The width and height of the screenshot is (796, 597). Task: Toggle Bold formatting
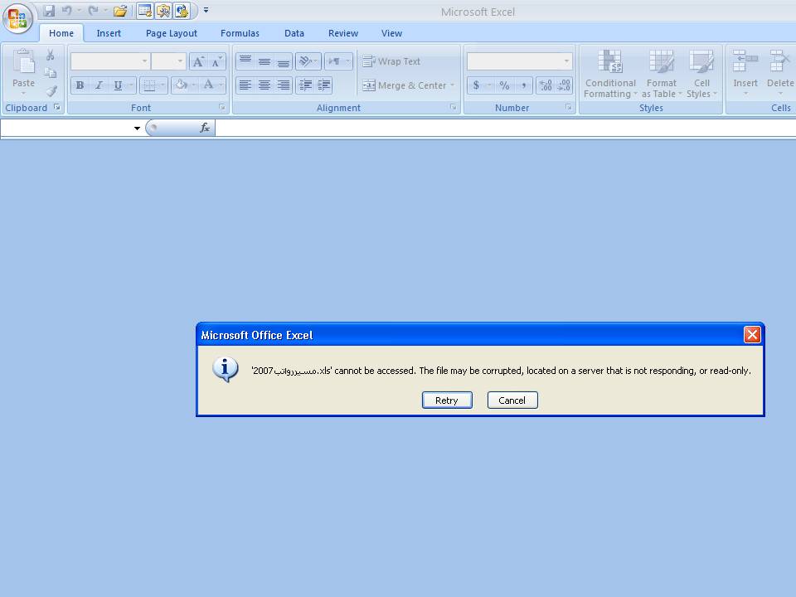click(x=80, y=85)
